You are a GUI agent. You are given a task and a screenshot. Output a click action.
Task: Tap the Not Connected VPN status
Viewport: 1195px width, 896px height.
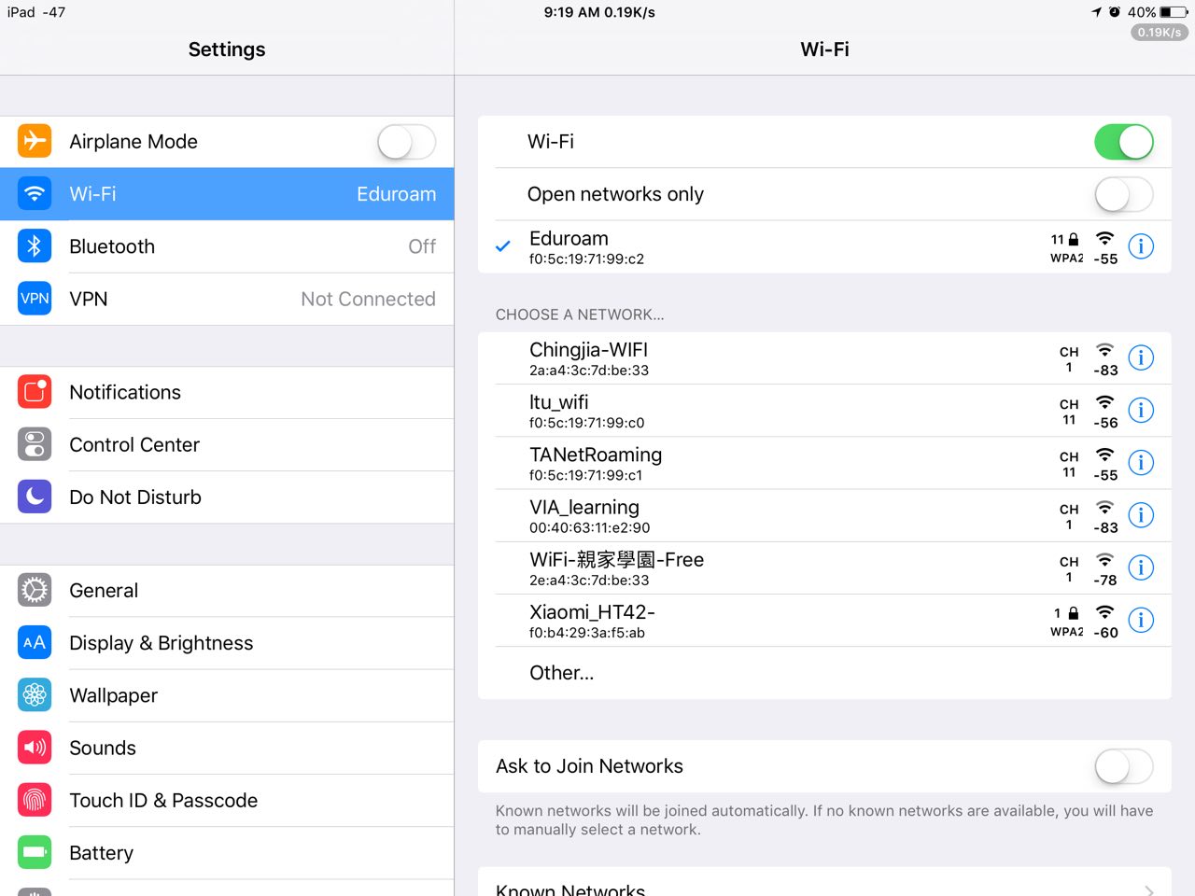[x=368, y=299]
